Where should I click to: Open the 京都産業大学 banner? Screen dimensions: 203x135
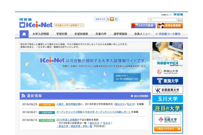pyautogui.click(x=167, y=90)
